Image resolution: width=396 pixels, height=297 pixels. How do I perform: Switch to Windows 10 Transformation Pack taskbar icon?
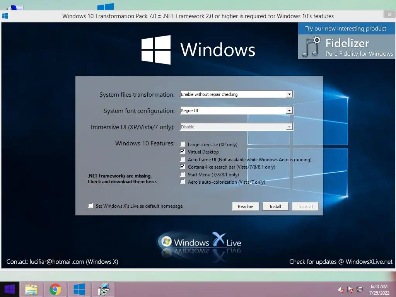pos(79,289)
